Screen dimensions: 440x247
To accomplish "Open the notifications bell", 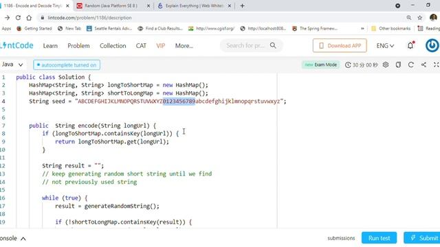I will tap(410, 45).
